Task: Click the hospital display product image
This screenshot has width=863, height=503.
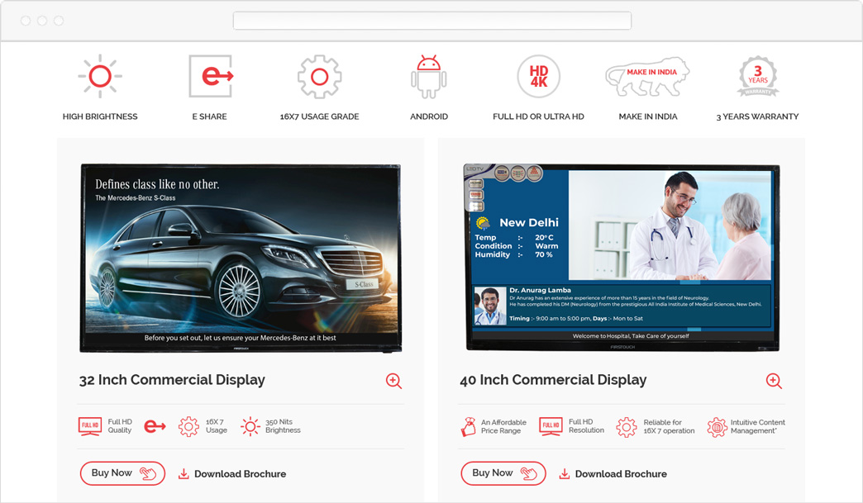Action: [622, 257]
